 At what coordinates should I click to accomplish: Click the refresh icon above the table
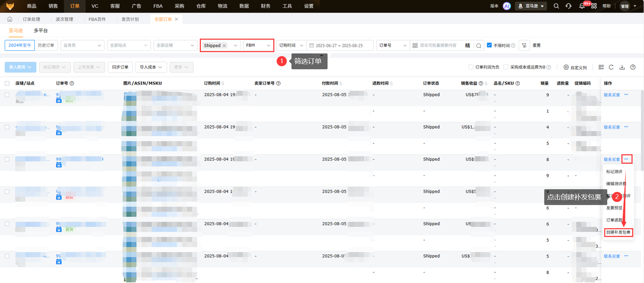[x=611, y=67]
